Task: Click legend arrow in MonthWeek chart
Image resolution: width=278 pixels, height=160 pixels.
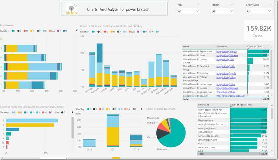Action: 76,31
